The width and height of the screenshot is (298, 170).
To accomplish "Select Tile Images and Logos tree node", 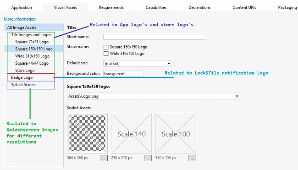I will 31,35.
